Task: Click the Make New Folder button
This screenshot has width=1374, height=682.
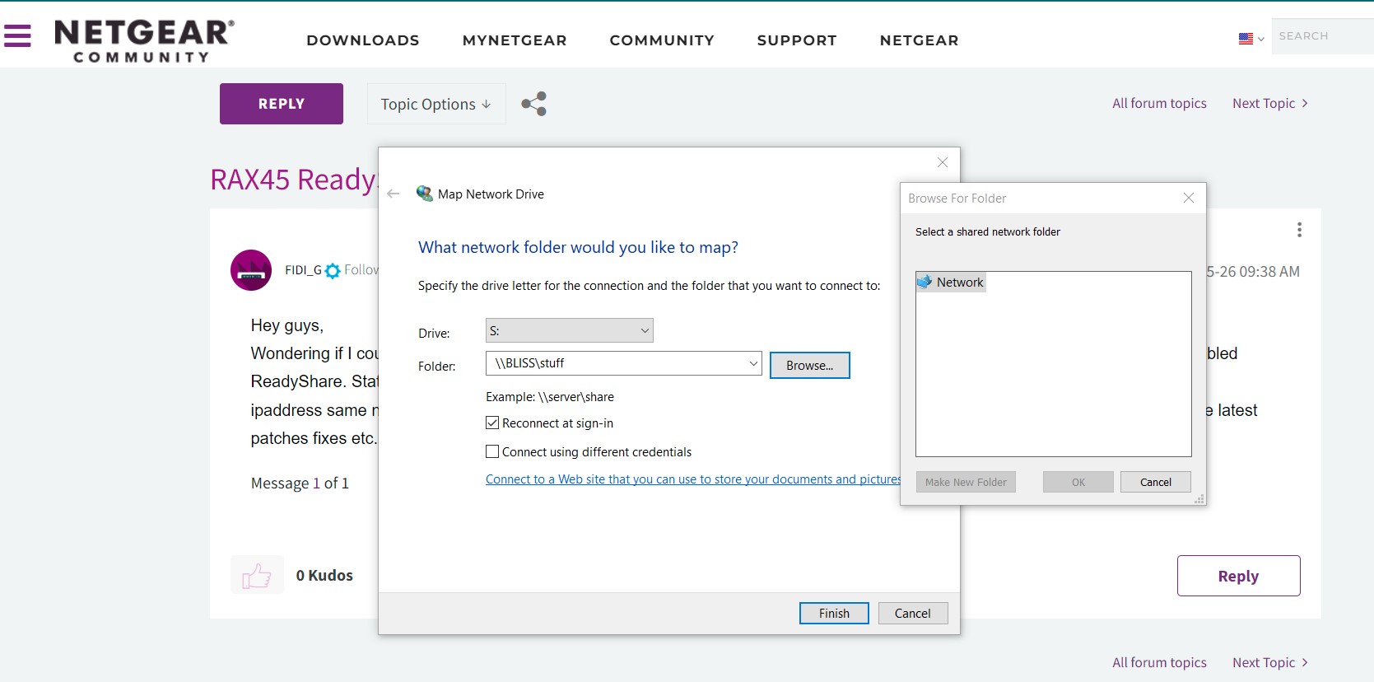Action: [x=966, y=482]
